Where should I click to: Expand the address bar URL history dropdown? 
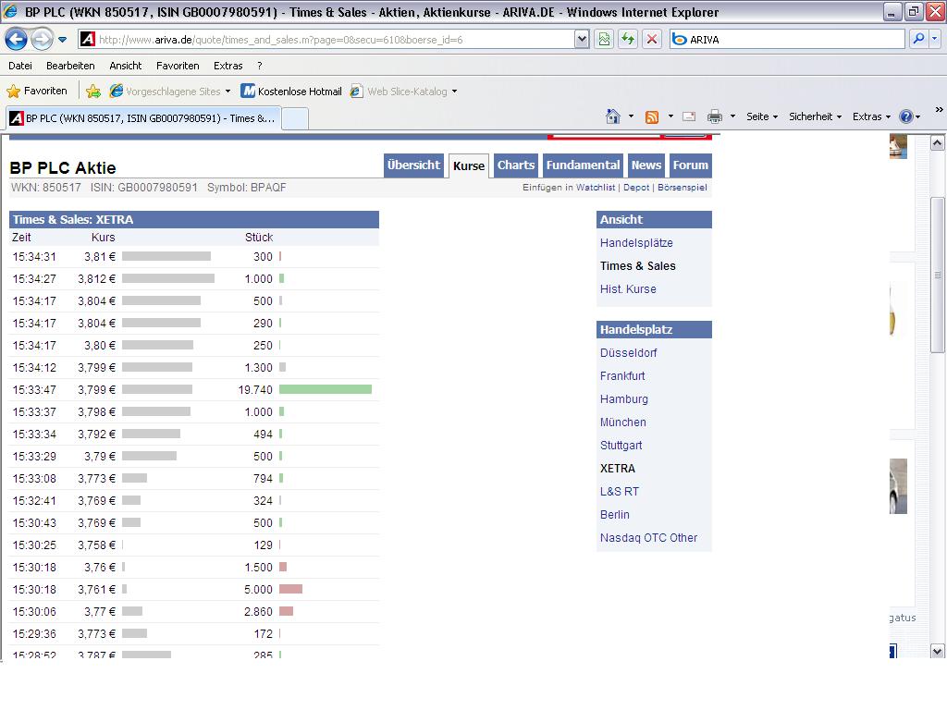582,40
